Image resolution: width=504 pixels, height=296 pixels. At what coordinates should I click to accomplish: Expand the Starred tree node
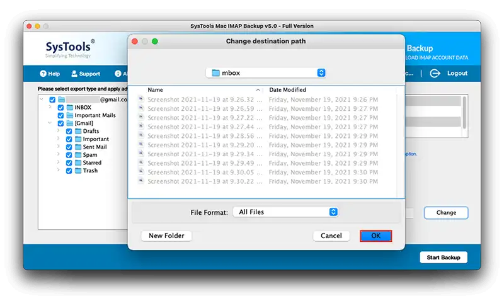[x=58, y=162]
